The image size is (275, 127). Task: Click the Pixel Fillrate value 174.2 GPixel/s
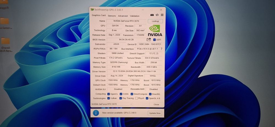tap(116, 58)
